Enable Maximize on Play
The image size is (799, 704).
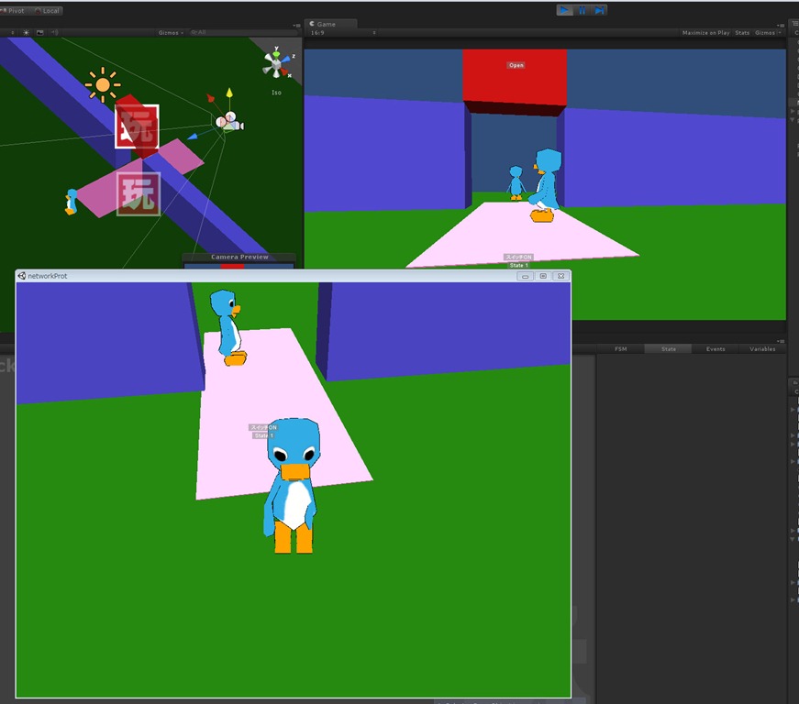point(705,33)
